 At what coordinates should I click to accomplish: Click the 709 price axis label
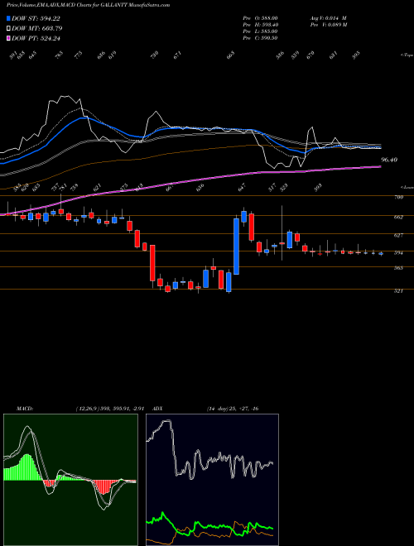[398, 198]
